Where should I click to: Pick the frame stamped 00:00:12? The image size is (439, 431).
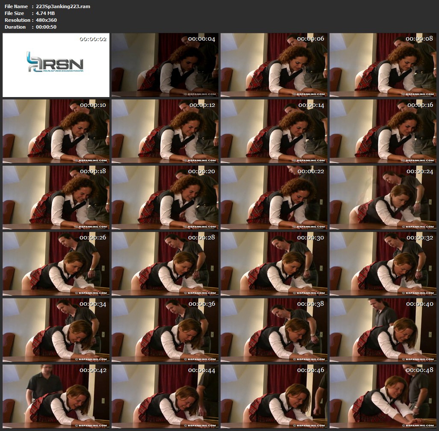(165, 131)
